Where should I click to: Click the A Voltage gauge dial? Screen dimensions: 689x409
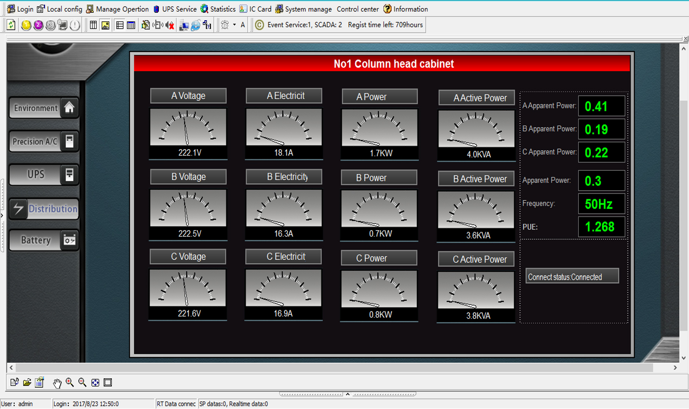click(x=188, y=127)
